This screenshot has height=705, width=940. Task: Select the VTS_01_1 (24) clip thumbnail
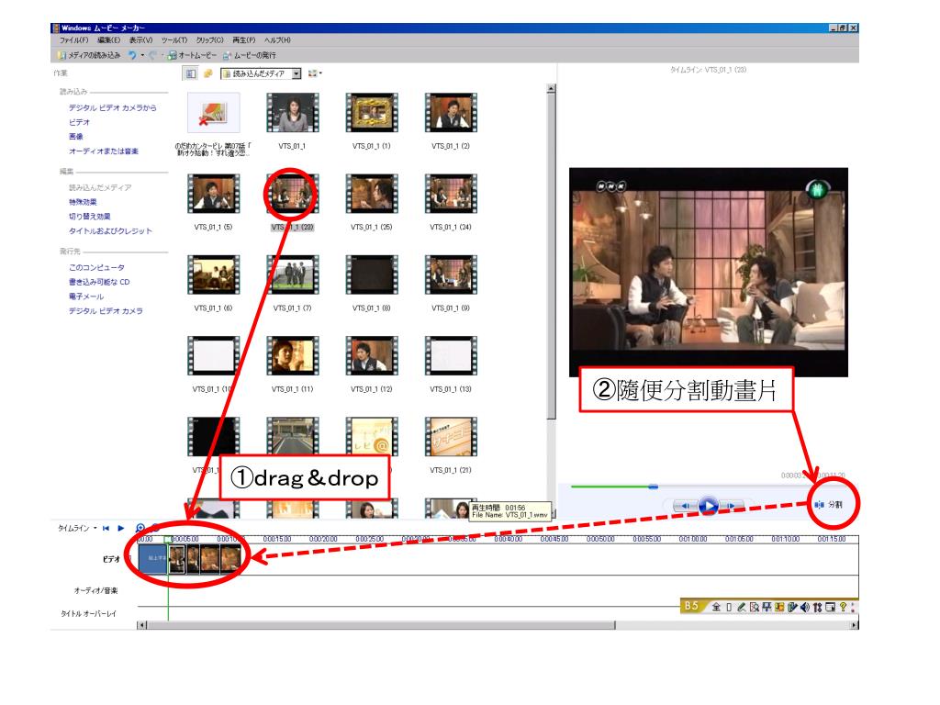(x=451, y=194)
